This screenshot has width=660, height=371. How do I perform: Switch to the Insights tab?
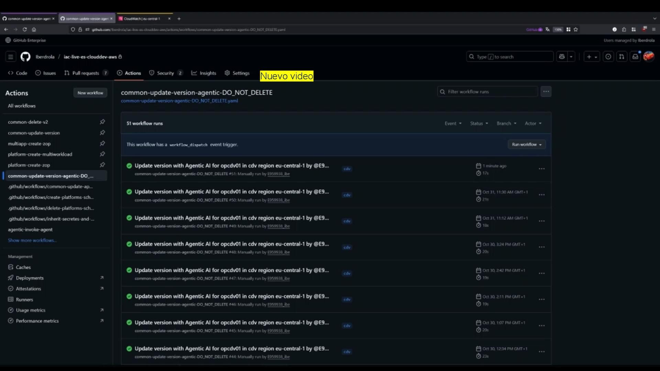click(204, 73)
